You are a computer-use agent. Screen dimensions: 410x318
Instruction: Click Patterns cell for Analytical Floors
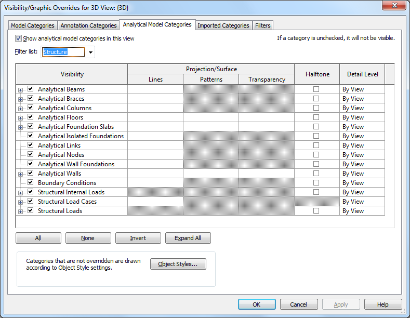[211, 117]
